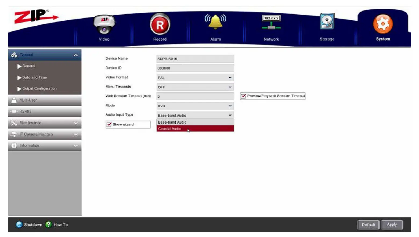Open the RS485 section
Image resolution: width=419 pixels, height=237 pixels.
click(x=45, y=112)
